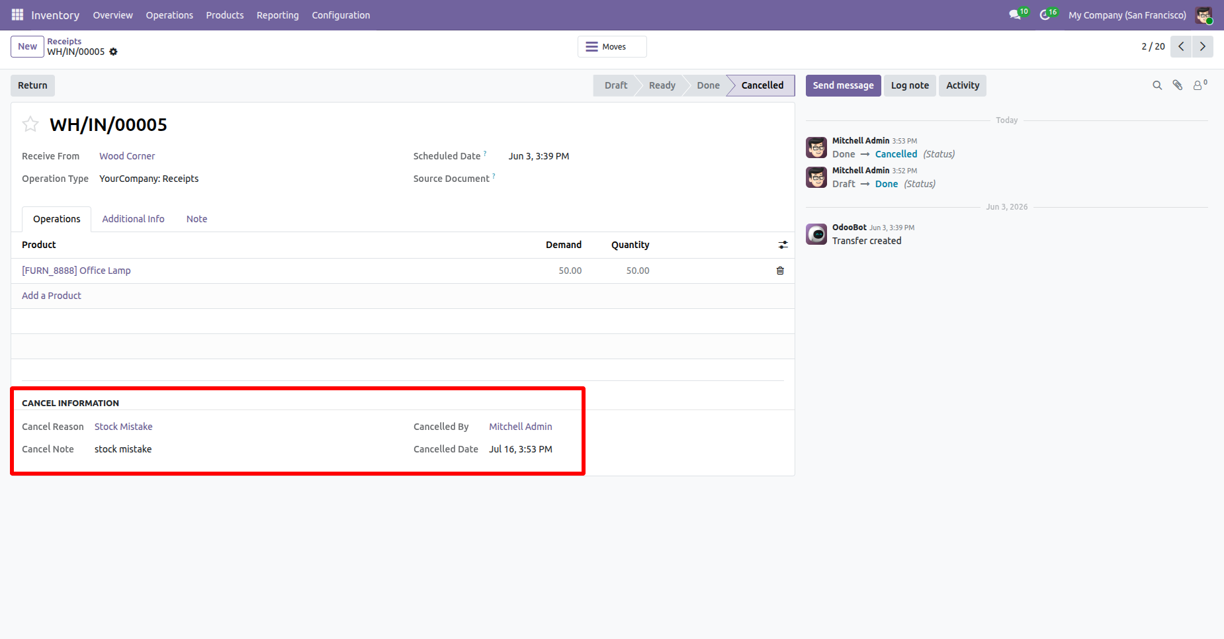Open the Office Lamp product link
The width and height of the screenshot is (1224, 639).
pos(76,271)
